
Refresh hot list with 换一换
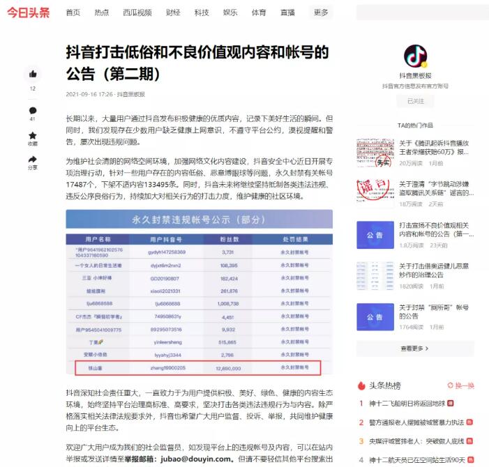(461, 385)
